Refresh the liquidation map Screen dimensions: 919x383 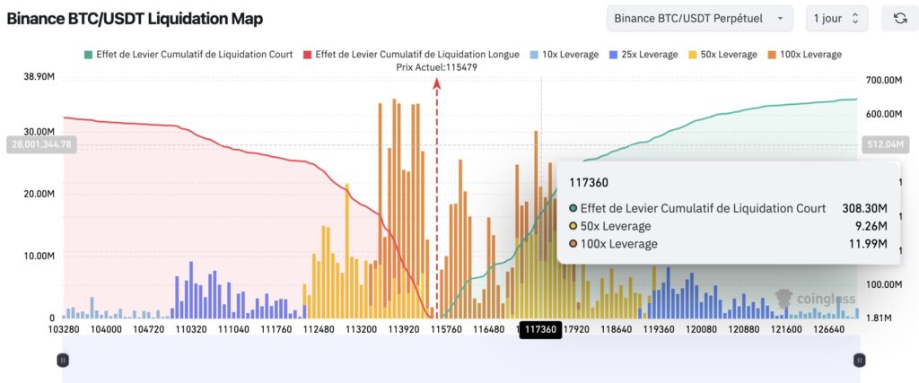(899, 19)
